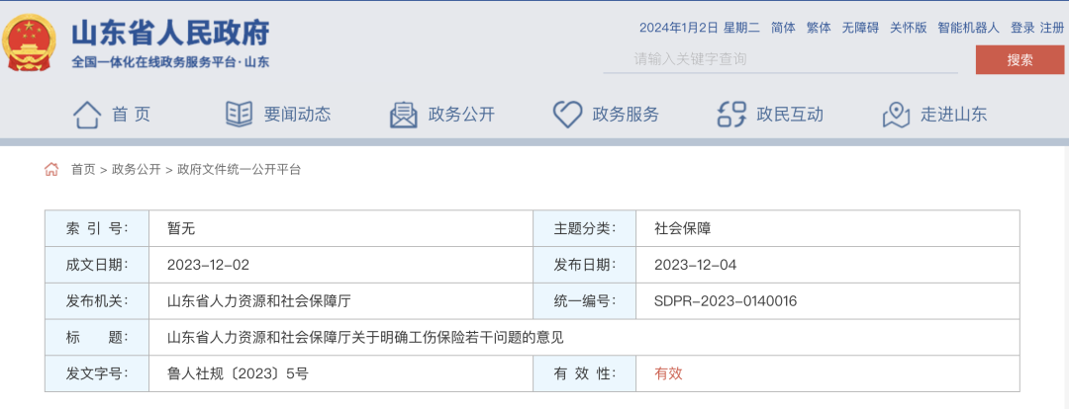Enable 关怀版 accessibility mode
The width and height of the screenshot is (1069, 409).
(908, 28)
